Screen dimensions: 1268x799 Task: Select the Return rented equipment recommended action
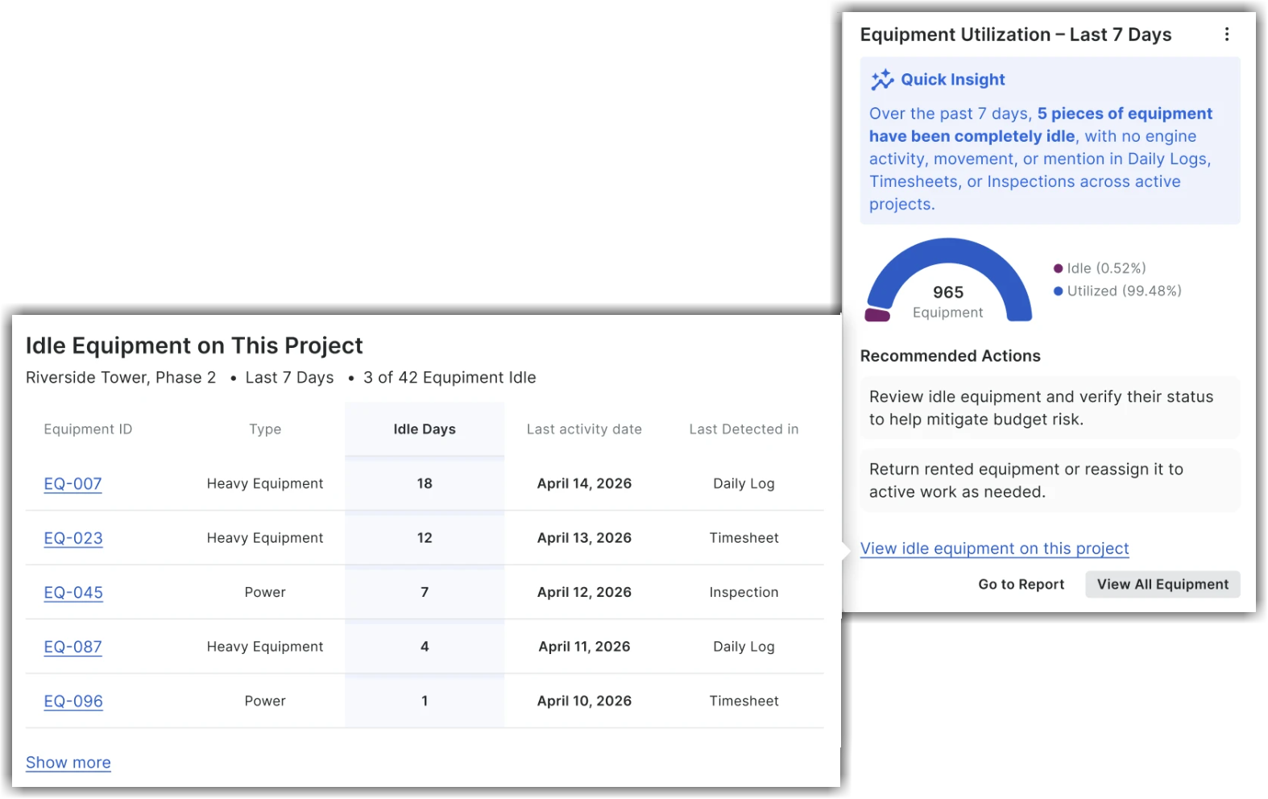click(1050, 480)
